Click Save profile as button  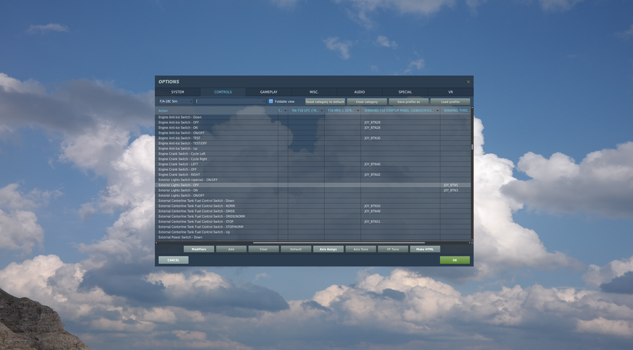pos(408,102)
